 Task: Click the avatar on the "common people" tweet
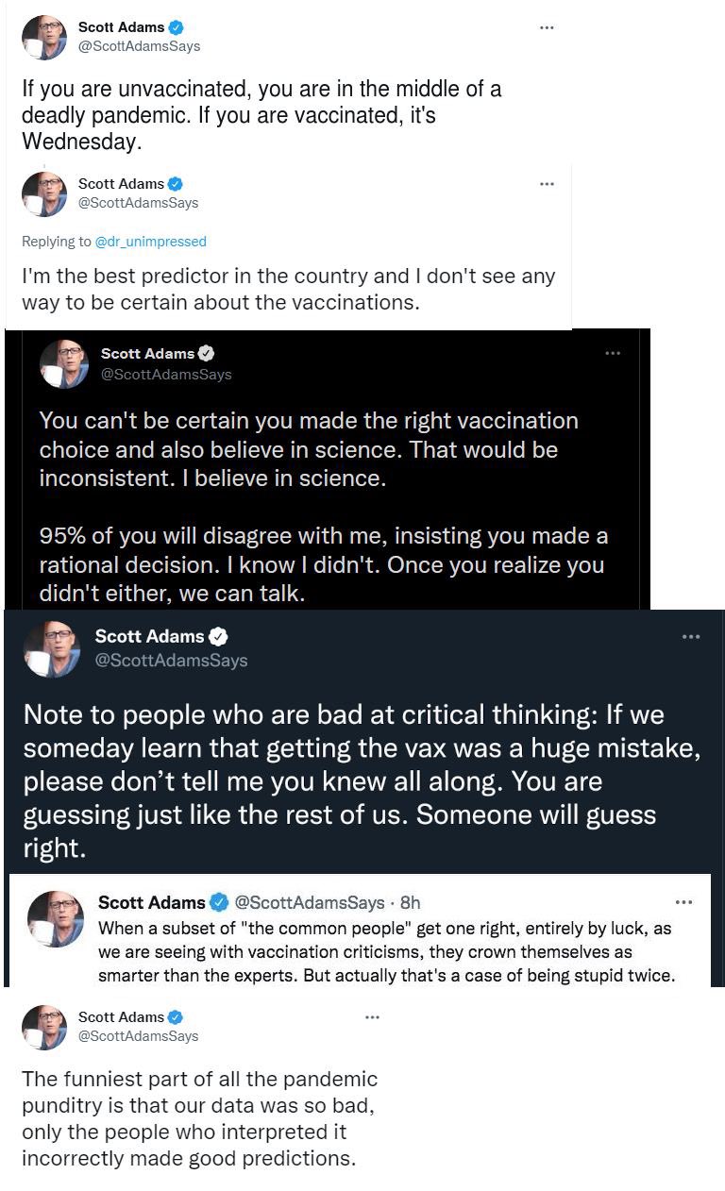click(x=57, y=918)
